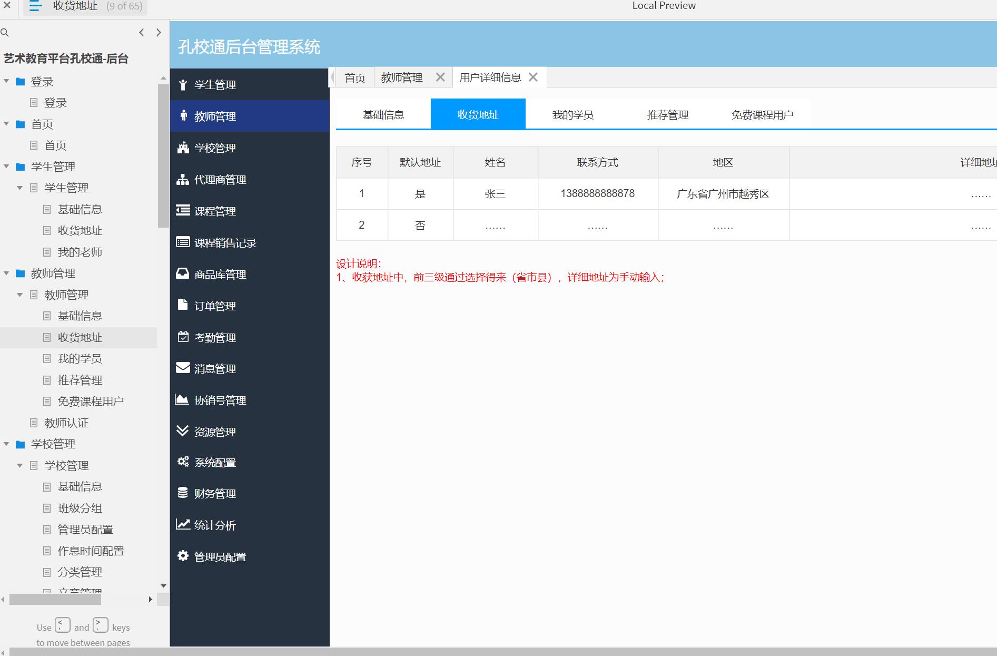Open 班级分组 page in the tree

pos(80,508)
